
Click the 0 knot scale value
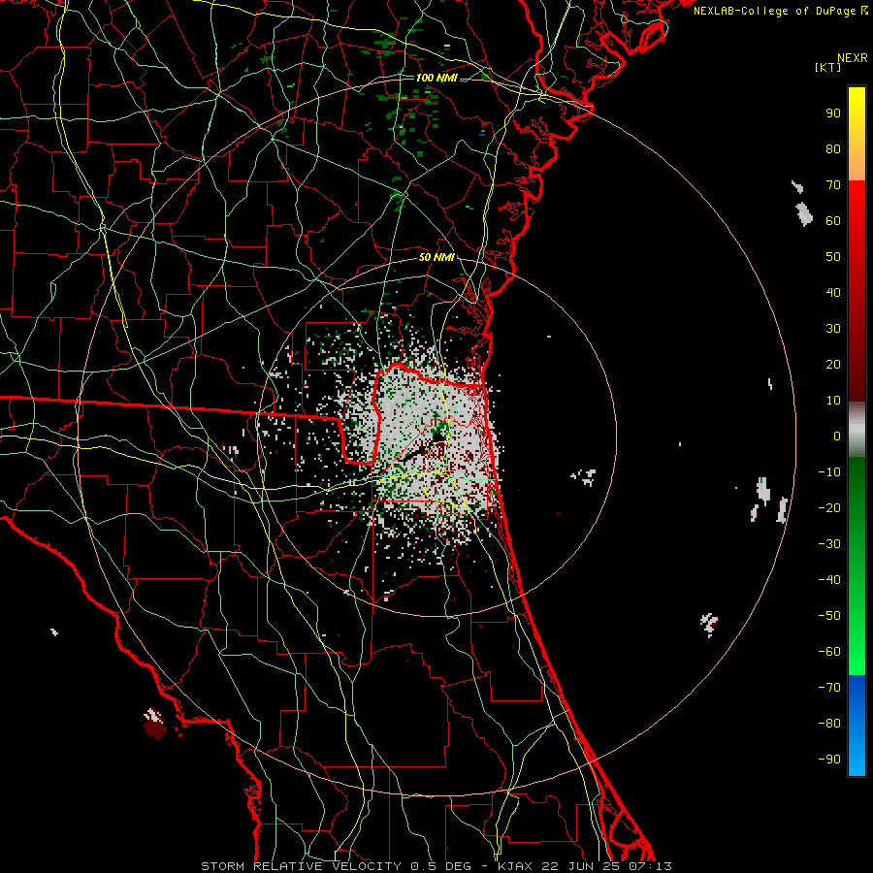[837, 436]
